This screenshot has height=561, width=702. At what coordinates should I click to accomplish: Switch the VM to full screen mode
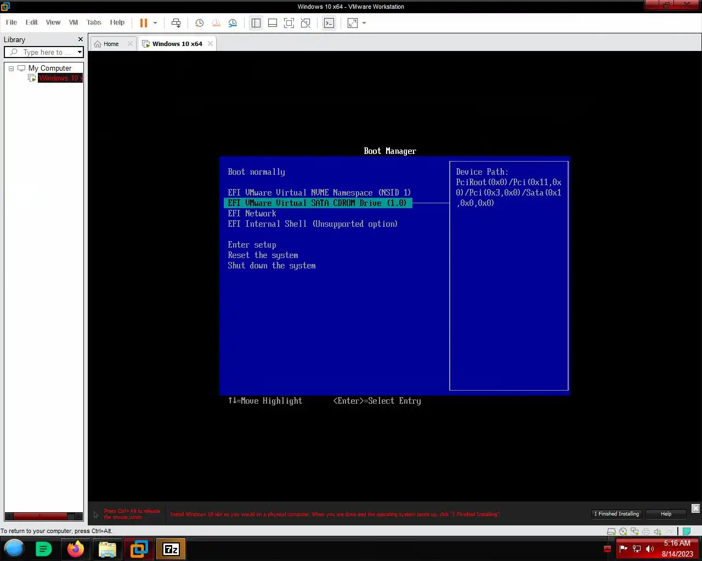[289, 23]
